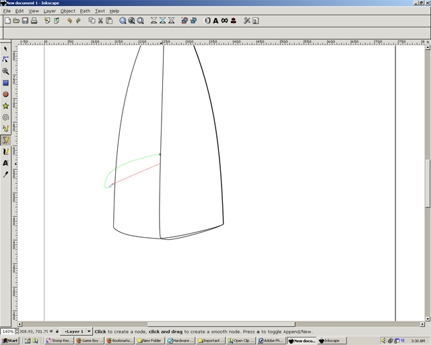Viewport: 431px width, 345px height.
Task: Pick the Rectangle tool
Action: click(5, 83)
